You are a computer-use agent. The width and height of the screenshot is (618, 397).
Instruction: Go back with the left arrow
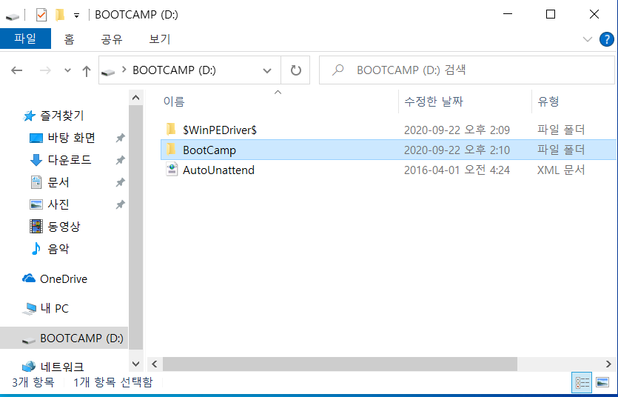(x=16, y=70)
